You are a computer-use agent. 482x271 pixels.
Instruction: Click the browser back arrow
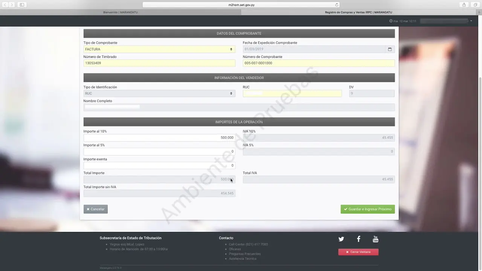pyautogui.click(x=5, y=5)
